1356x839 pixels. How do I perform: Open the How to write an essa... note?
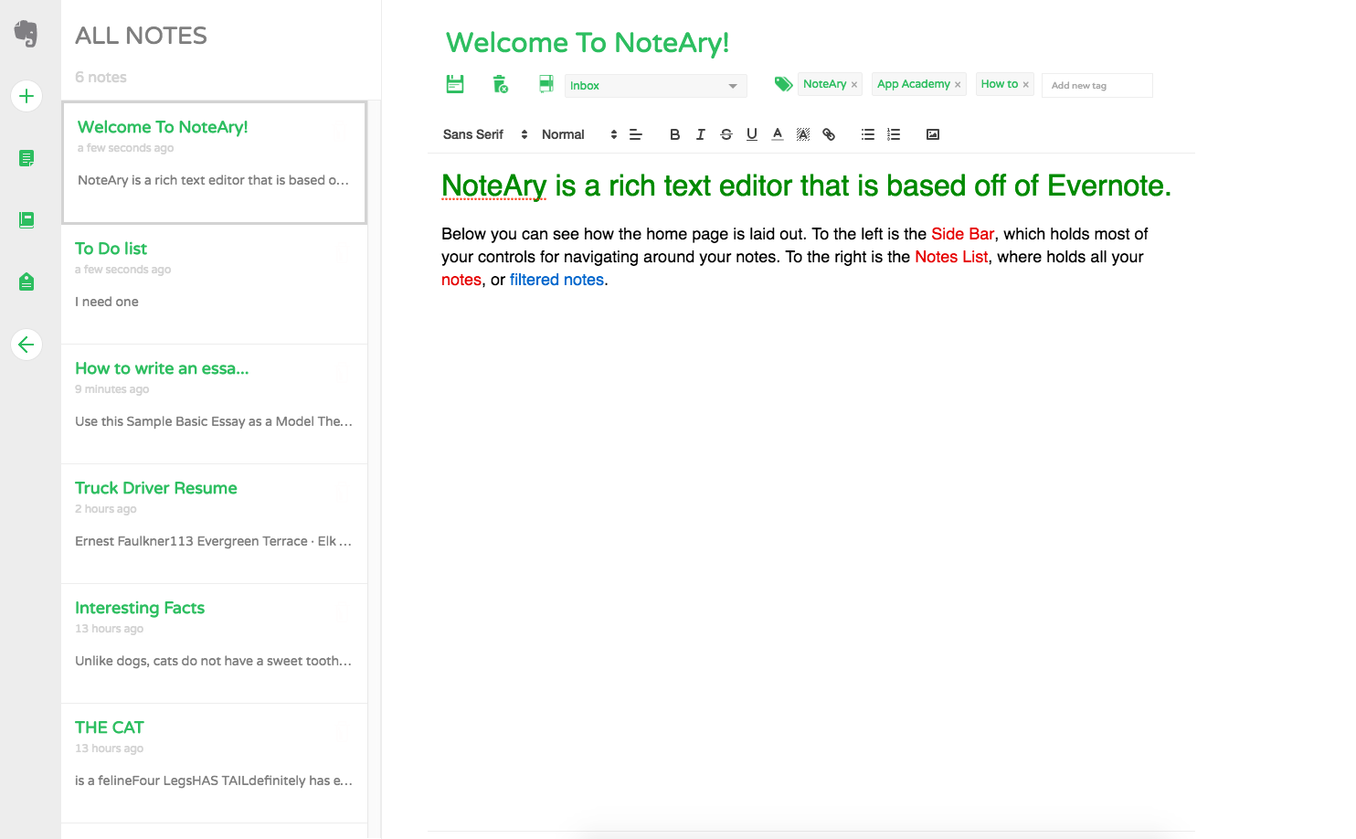click(x=214, y=404)
